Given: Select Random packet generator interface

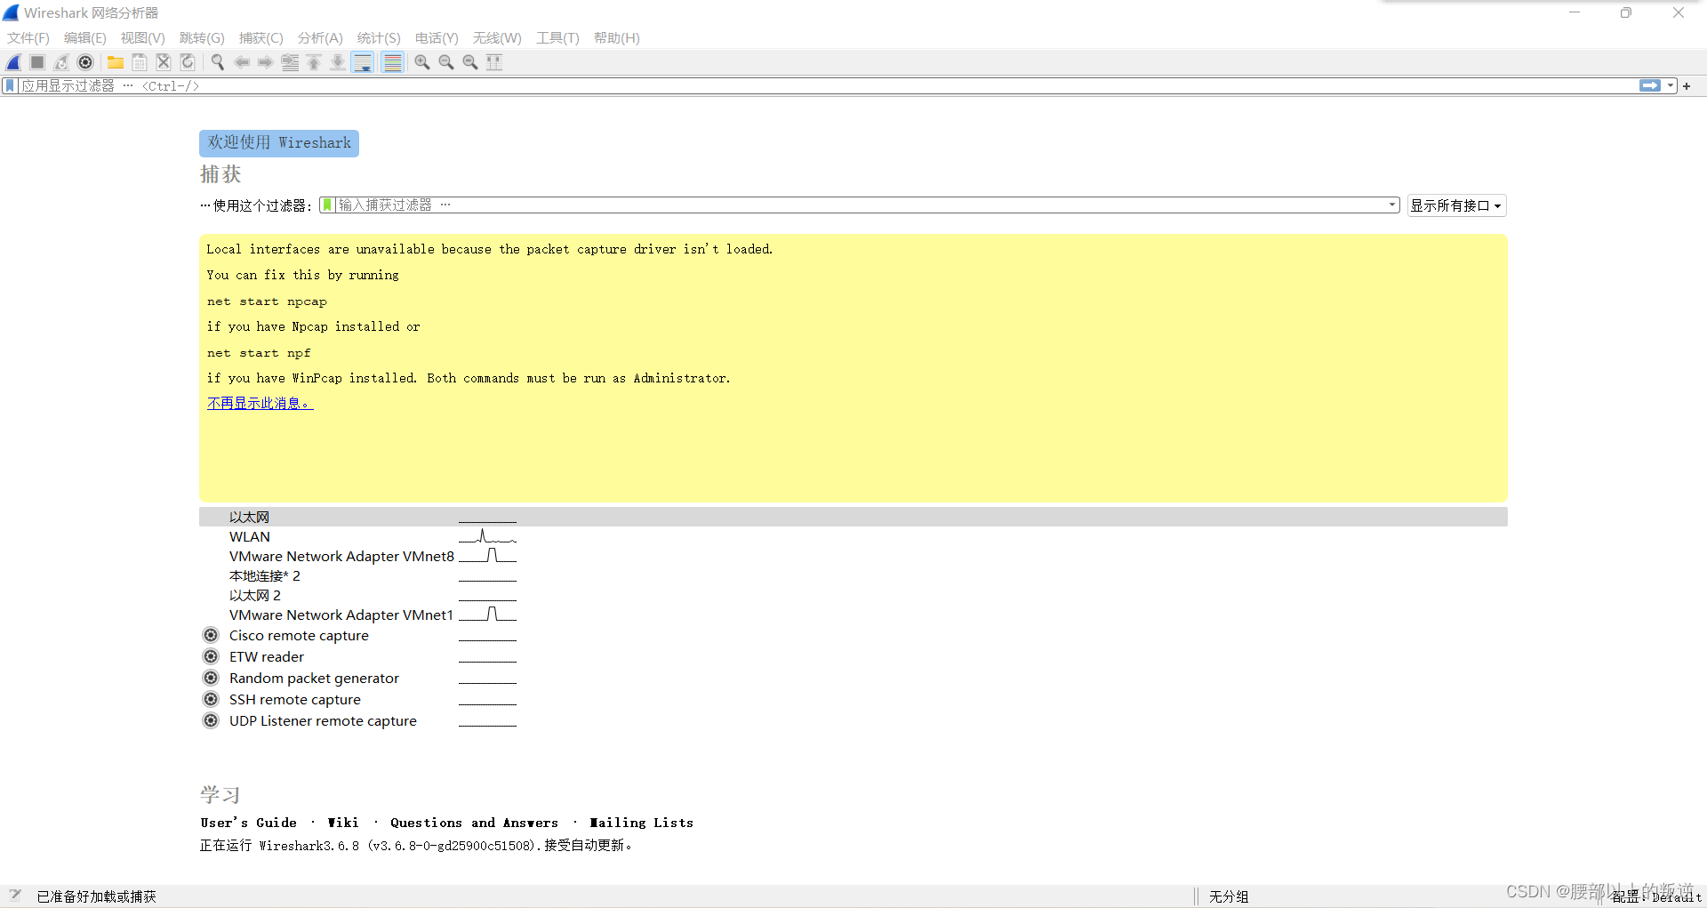Looking at the screenshot, I should pyautogui.click(x=314, y=679).
